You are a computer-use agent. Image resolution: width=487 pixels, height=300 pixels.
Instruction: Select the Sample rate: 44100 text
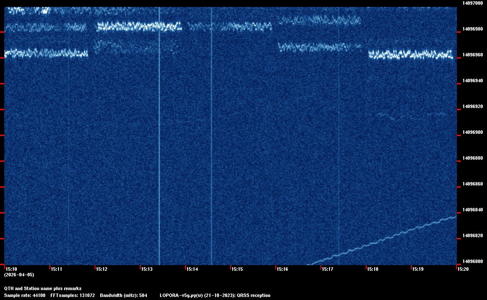pos(25,295)
